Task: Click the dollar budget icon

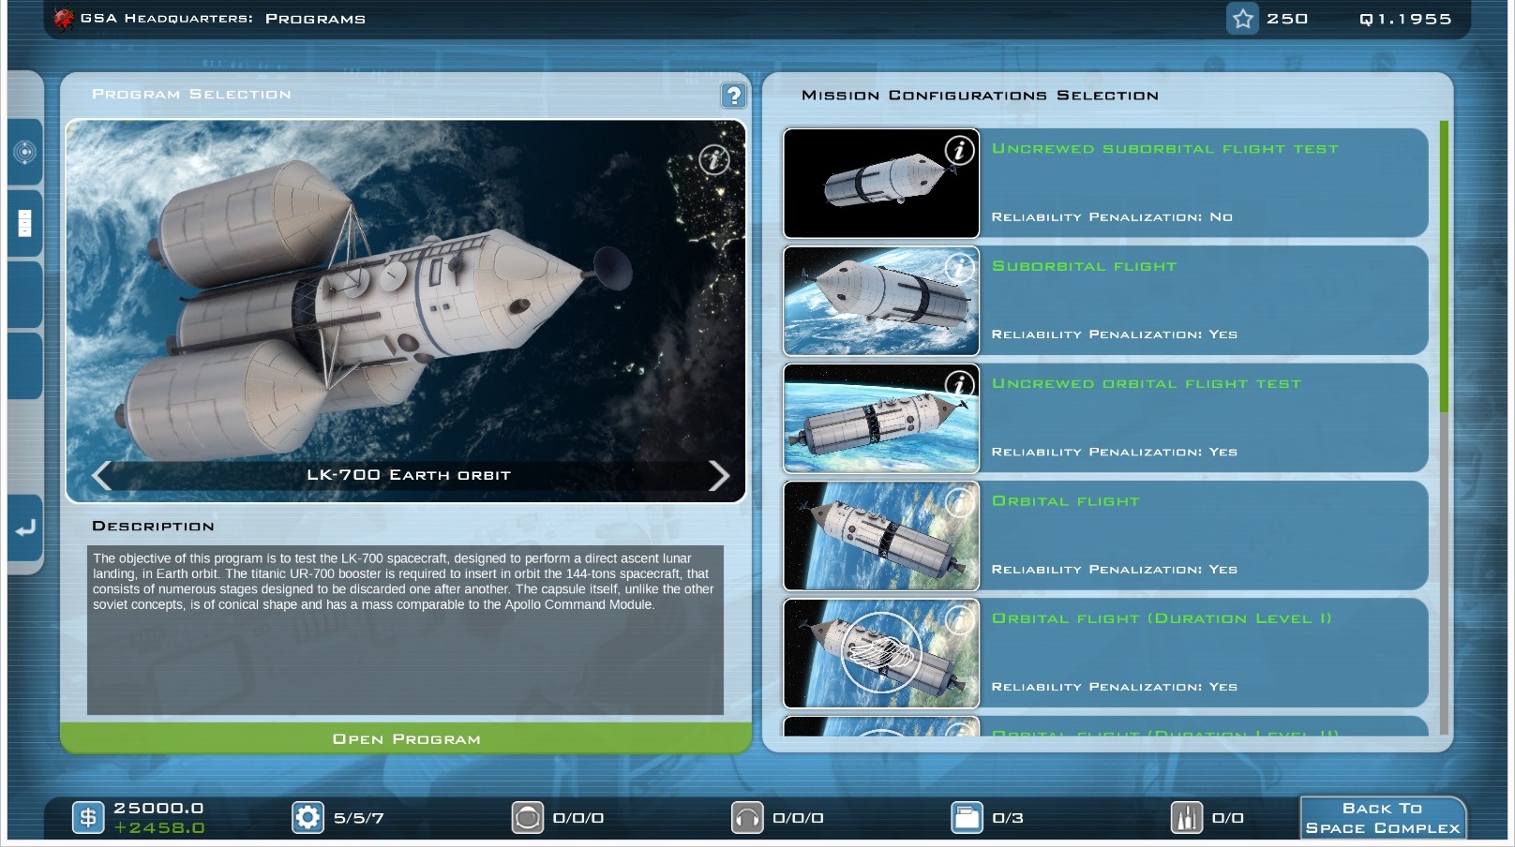Action: point(88,818)
